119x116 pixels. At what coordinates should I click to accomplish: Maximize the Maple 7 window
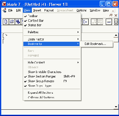pyautogui.click(x=109, y=4)
